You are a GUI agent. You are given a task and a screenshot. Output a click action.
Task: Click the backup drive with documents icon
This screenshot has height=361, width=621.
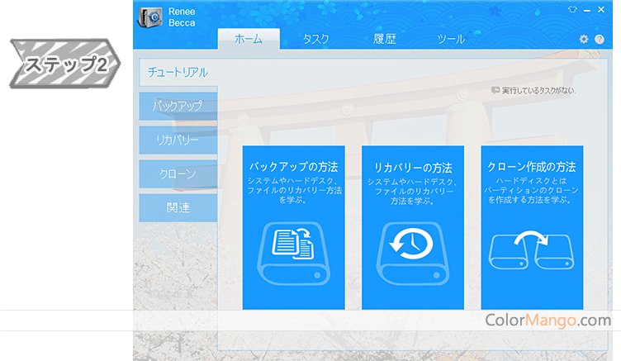click(293, 254)
